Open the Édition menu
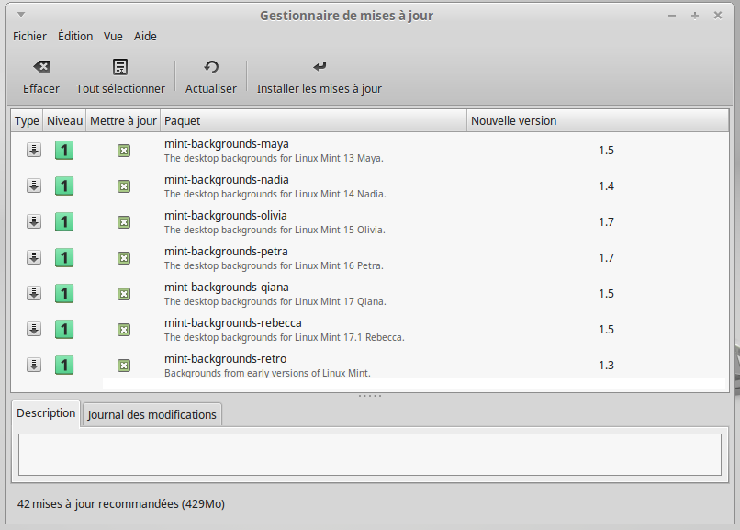Image resolution: width=740 pixels, height=530 pixels. tap(75, 37)
